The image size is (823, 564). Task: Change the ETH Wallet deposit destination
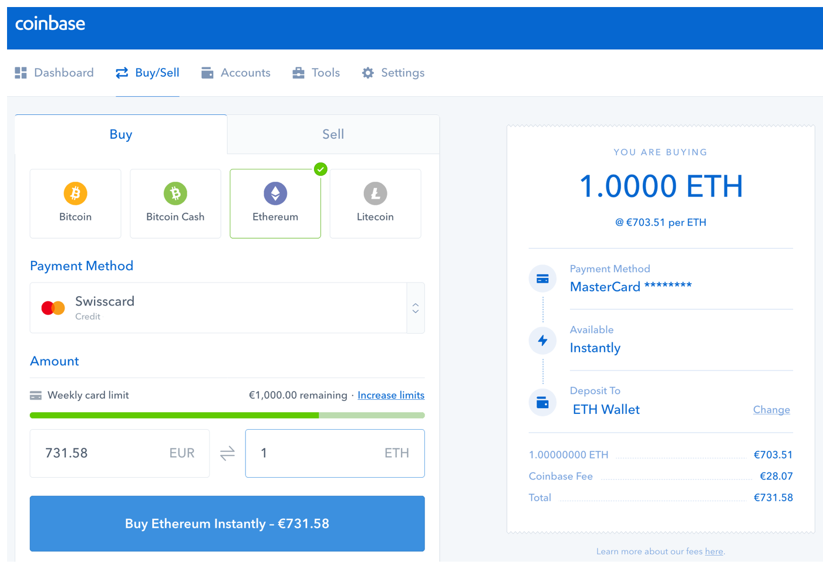click(x=771, y=410)
